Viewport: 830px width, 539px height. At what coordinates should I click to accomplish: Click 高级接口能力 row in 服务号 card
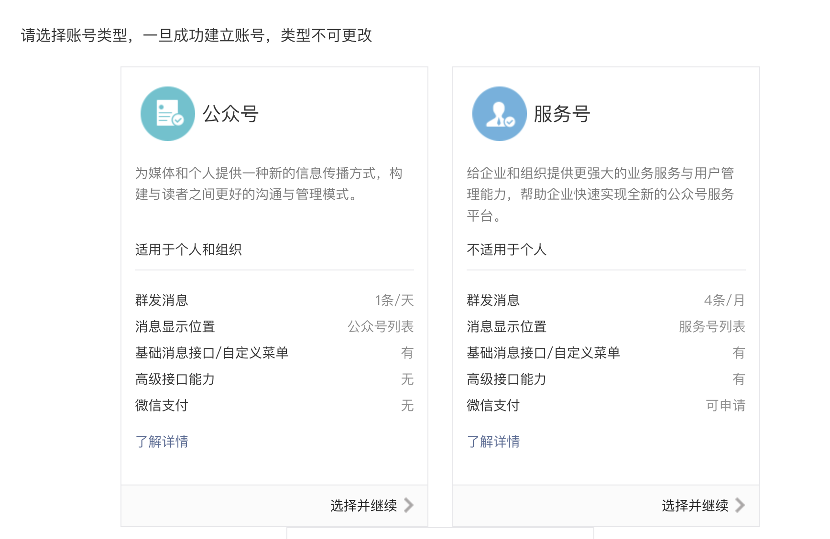pos(606,379)
